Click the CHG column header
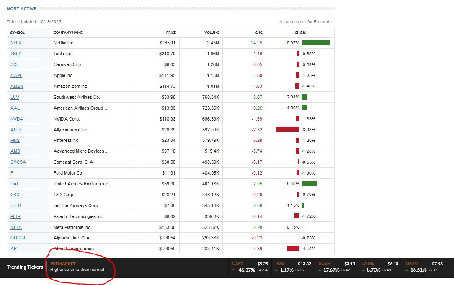Viewport: 454px width, 285px height. (x=258, y=33)
